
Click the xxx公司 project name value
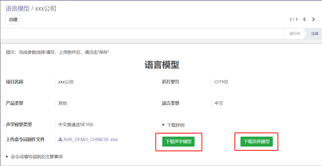(66, 82)
